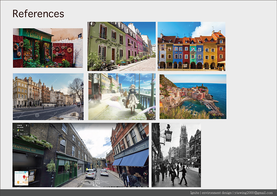
Task: Click the References slide title
Action: (x=38, y=14)
